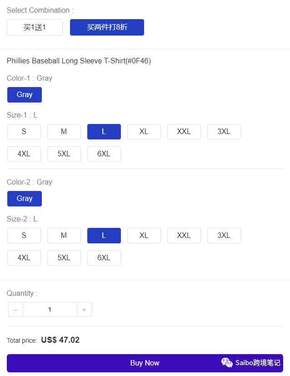Viewport: 290px width, 376px height.
Task: Set Size-2 to XL
Action: (x=144, y=236)
